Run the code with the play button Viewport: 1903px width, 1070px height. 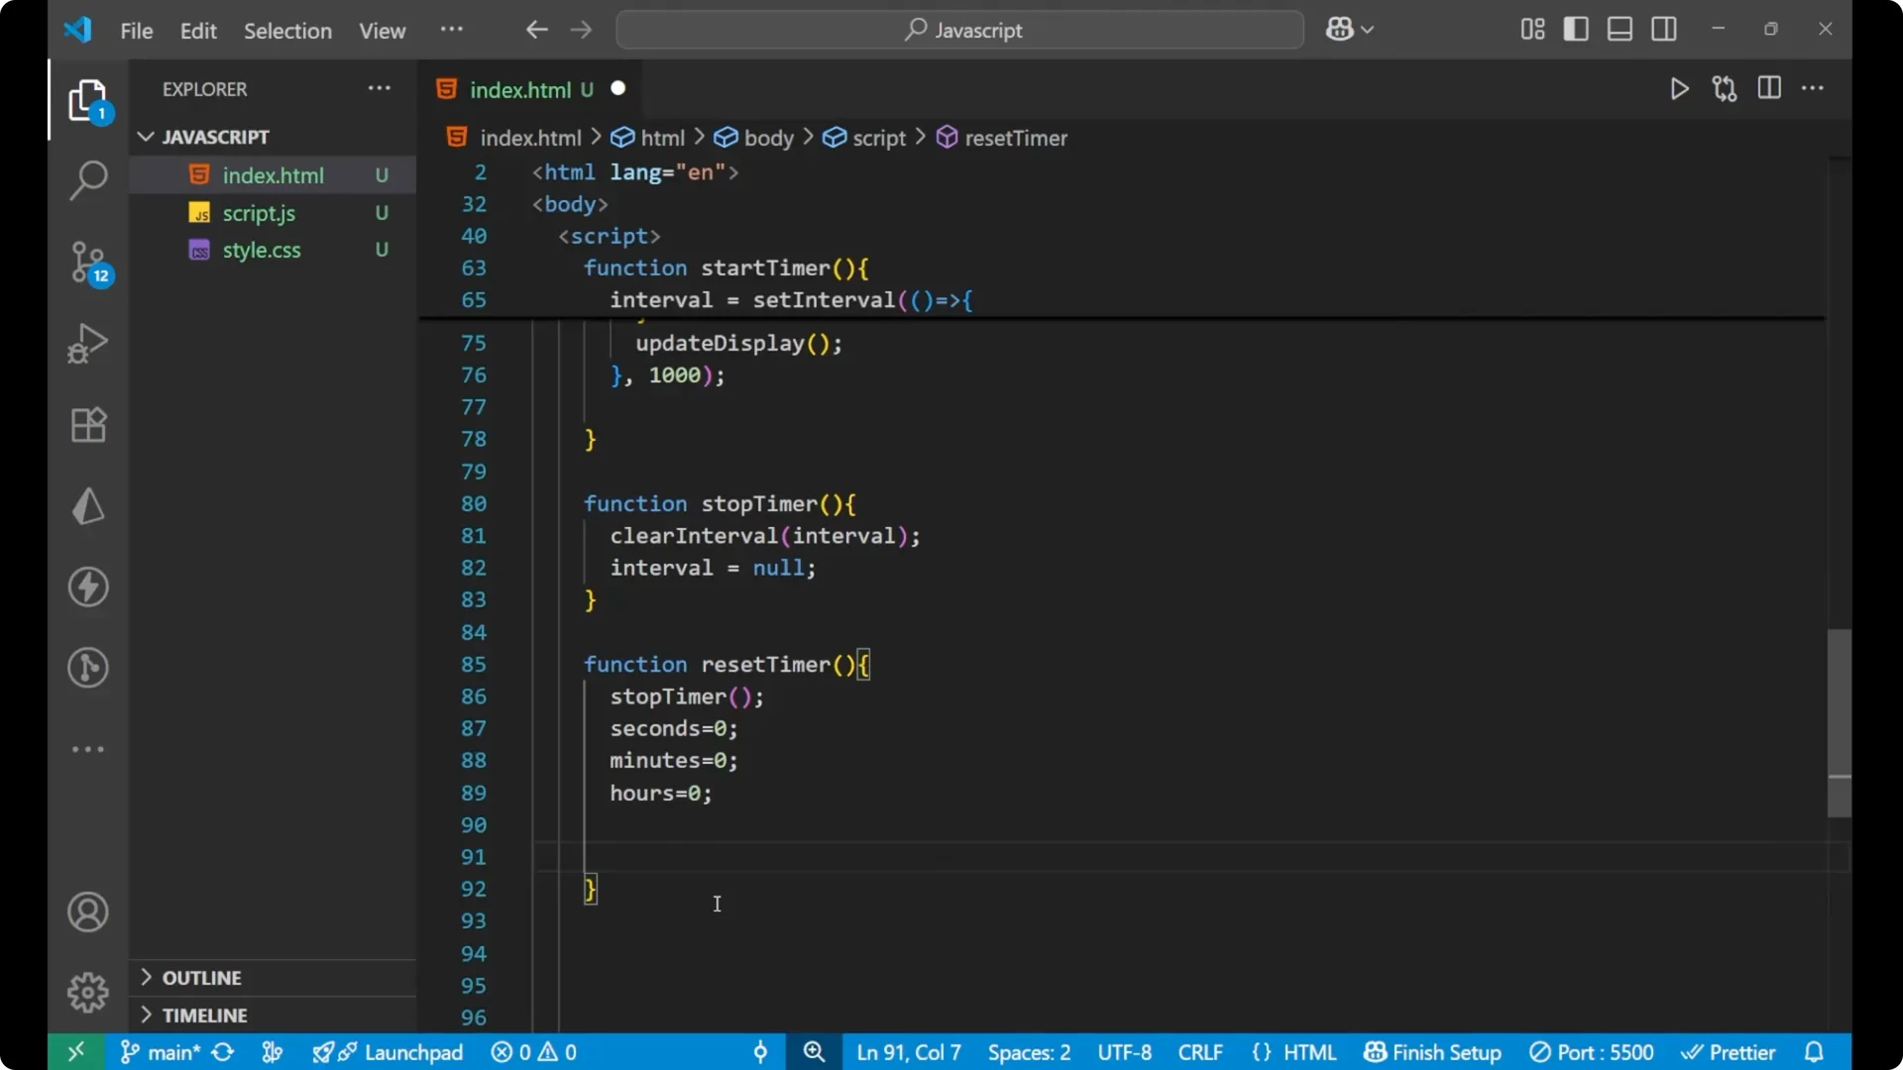point(1680,88)
